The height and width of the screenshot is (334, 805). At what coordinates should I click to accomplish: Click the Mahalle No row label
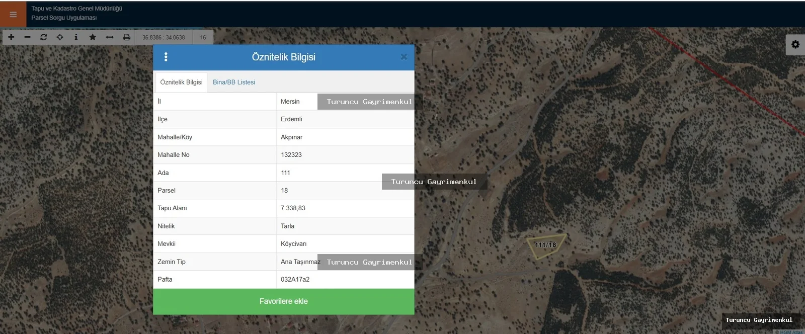[174, 155]
